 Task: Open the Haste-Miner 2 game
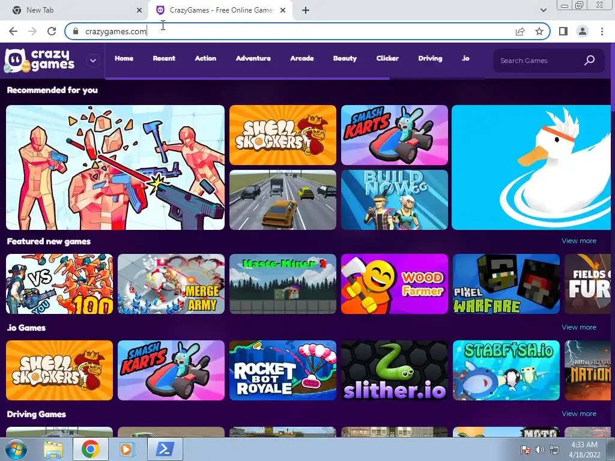[283, 284]
